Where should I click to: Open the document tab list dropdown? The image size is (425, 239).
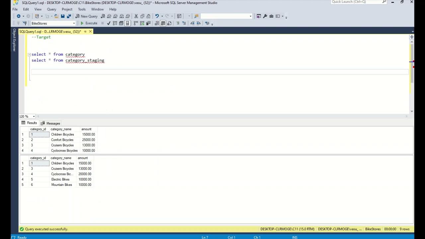coord(412,32)
